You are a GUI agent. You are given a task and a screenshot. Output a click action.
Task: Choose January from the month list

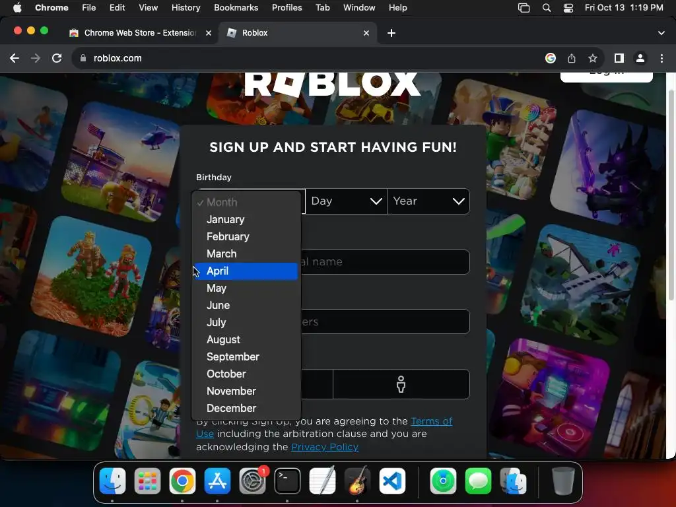coord(246,219)
